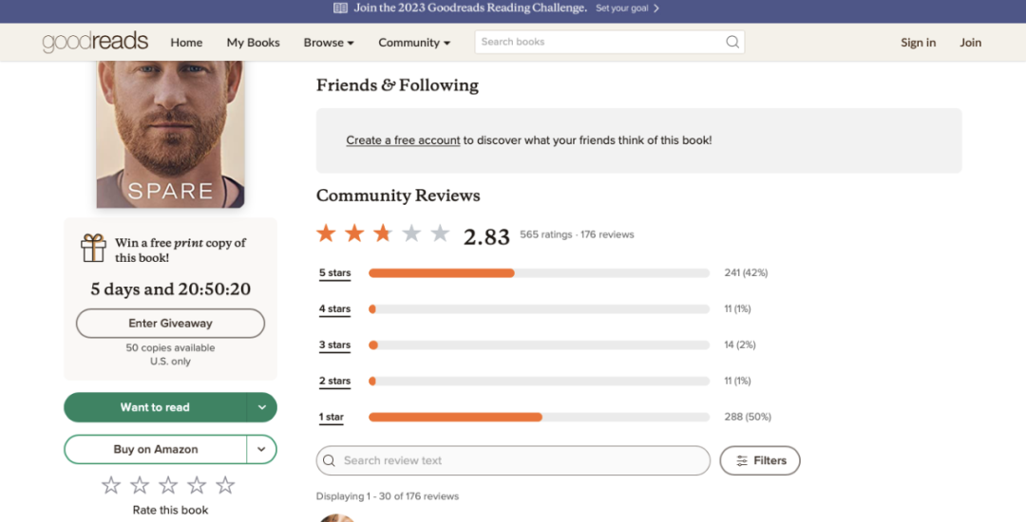Click Join in the header
Image resolution: width=1026 pixels, height=522 pixels.
pyautogui.click(x=970, y=43)
